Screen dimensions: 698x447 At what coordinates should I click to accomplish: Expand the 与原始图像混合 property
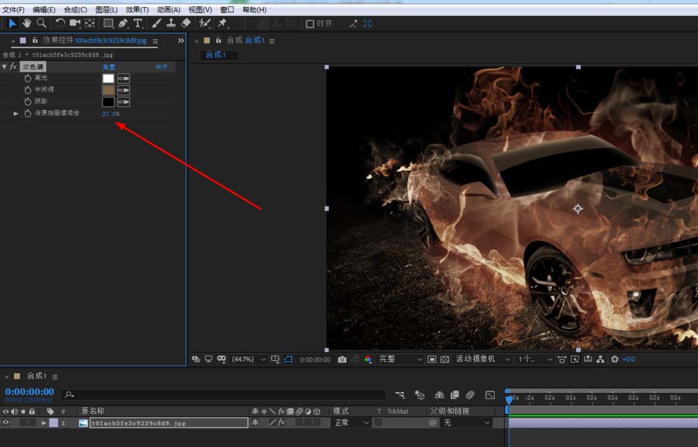[16, 113]
